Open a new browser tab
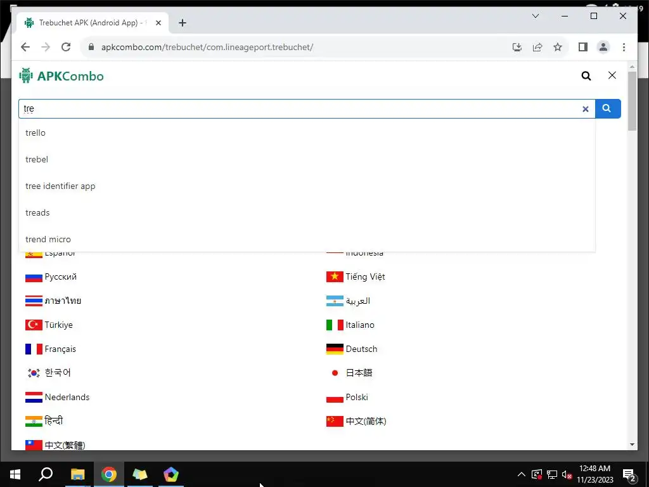 (182, 23)
